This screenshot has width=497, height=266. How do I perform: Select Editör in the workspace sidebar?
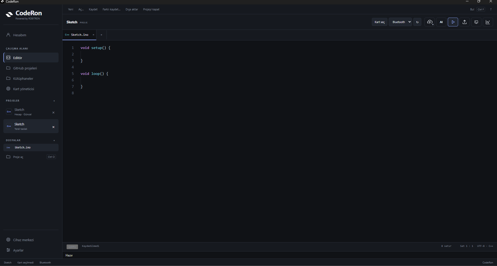[31, 57]
